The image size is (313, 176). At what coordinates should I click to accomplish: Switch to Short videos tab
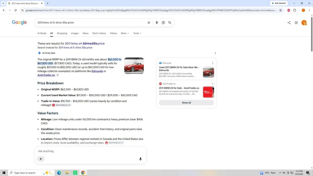point(99,33)
